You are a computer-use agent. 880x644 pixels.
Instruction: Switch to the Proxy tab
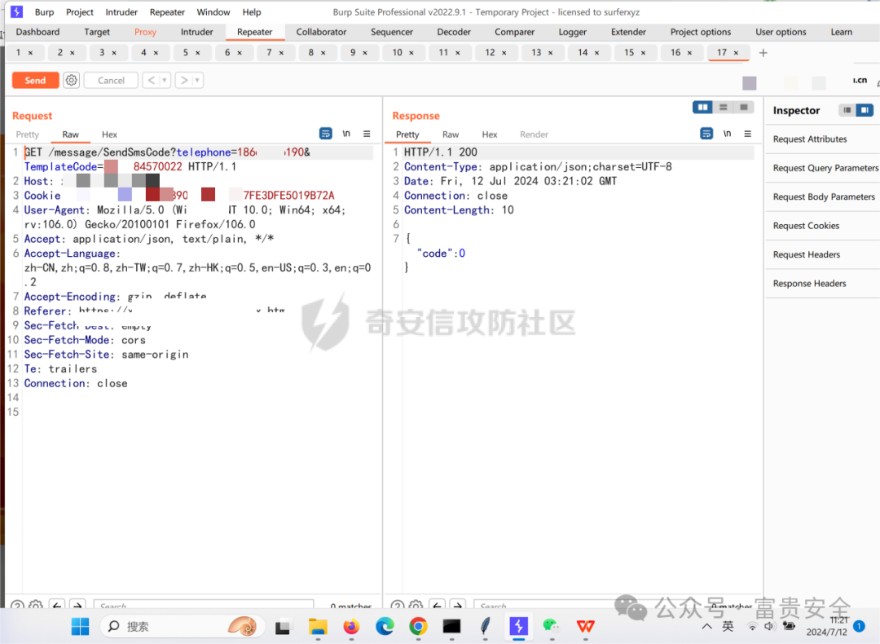pyautogui.click(x=145, y=32)
